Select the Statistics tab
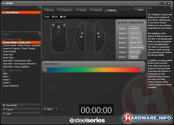The height and width of the screenshot is (125, 174). pyautogui.click(x=111, y=10)
